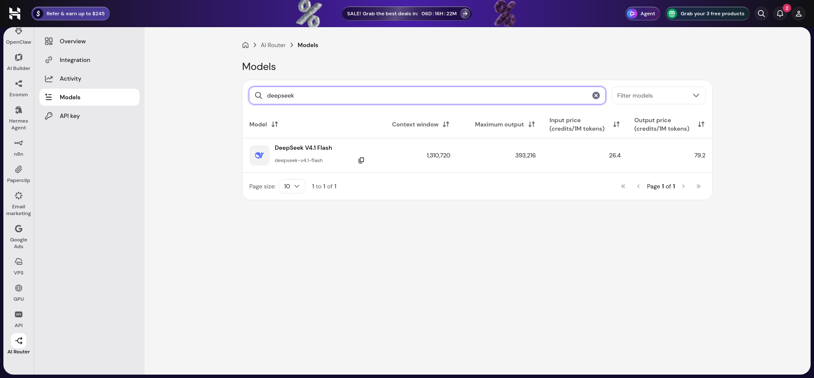This screenshot has width=814, height=378.
Task: Sort by Output price column
Action: (x=701, y=124)
